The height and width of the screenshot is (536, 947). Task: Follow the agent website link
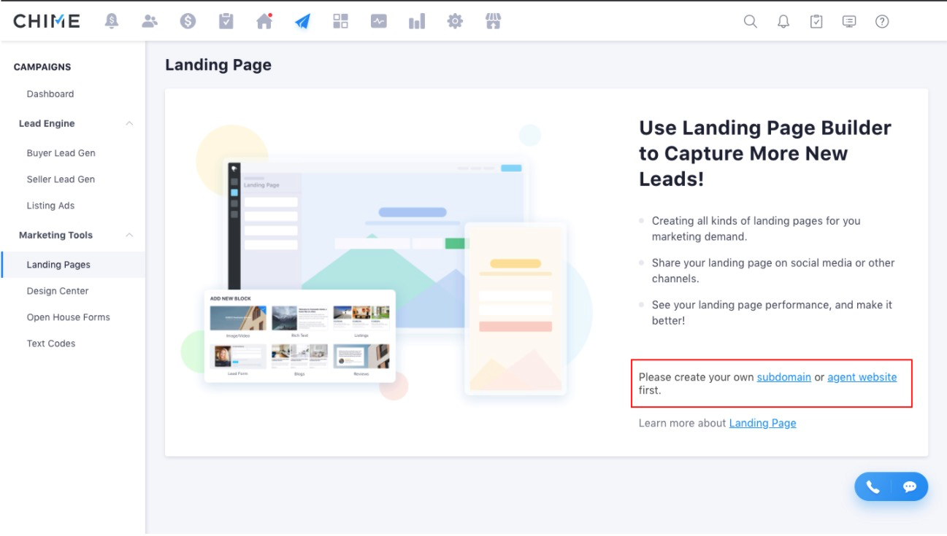tap(862, 377)
